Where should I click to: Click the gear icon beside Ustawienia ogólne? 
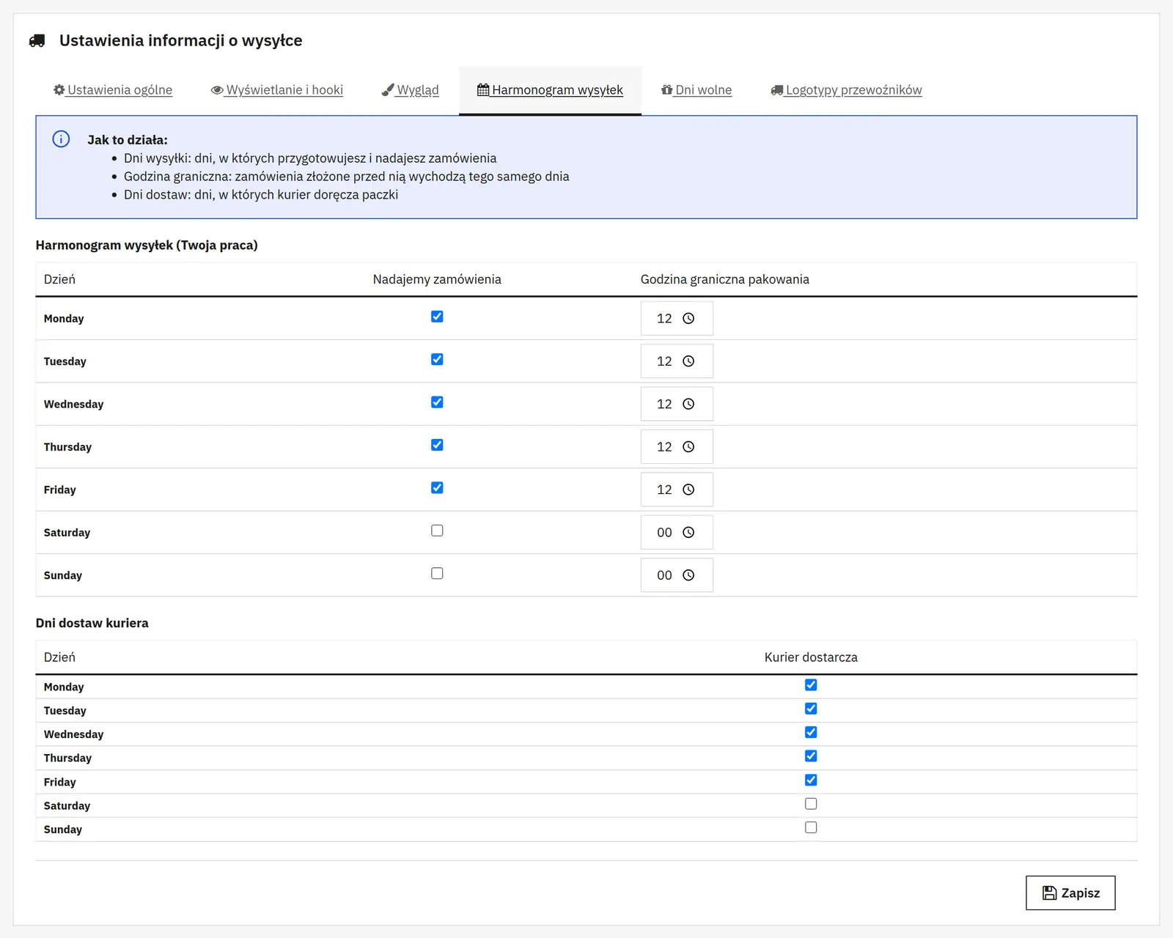(x=59, y=90)
